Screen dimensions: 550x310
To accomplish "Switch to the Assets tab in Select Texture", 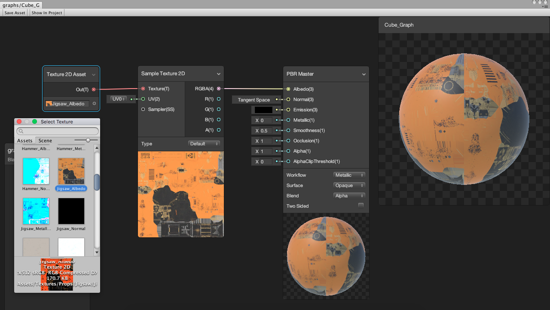I will (24, 141).
